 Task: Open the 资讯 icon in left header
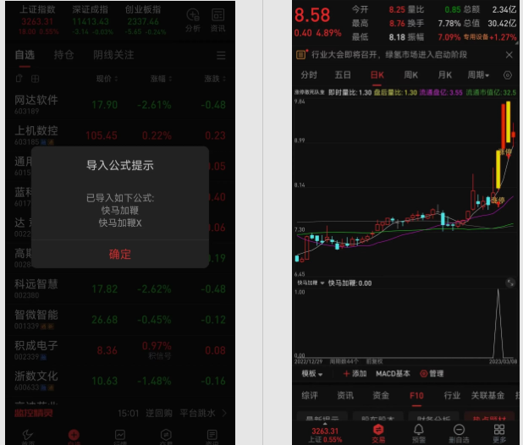pos(217,20)
